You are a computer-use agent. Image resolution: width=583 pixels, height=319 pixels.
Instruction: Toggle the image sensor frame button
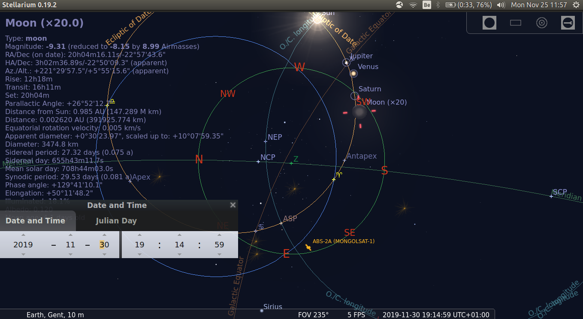(x=516, y=23)
